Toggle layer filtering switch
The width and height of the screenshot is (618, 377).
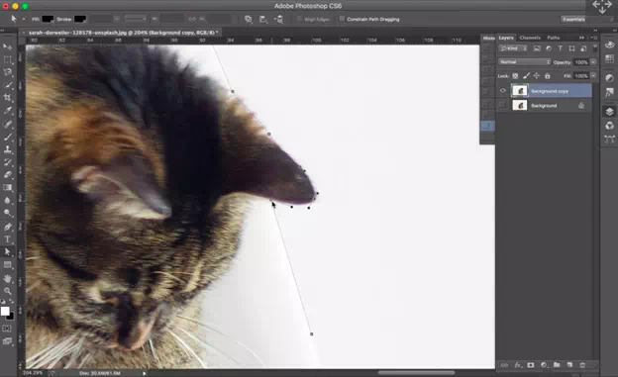[595, 48]
